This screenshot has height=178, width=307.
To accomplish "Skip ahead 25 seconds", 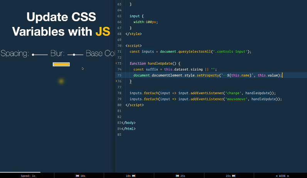I will click(231, 176).
